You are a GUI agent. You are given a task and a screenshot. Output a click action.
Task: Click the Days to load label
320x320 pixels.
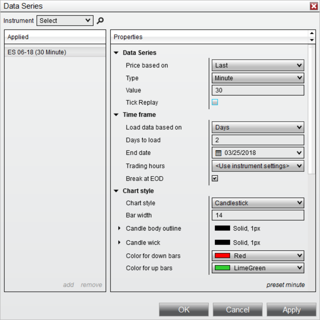(143, 140)
